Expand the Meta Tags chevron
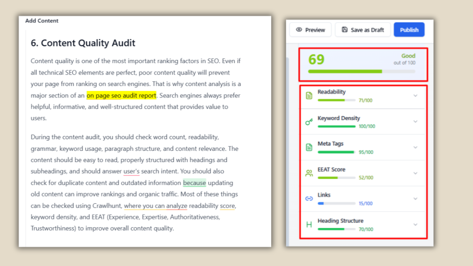Screen dimensions: 473x266 point(415,147)
